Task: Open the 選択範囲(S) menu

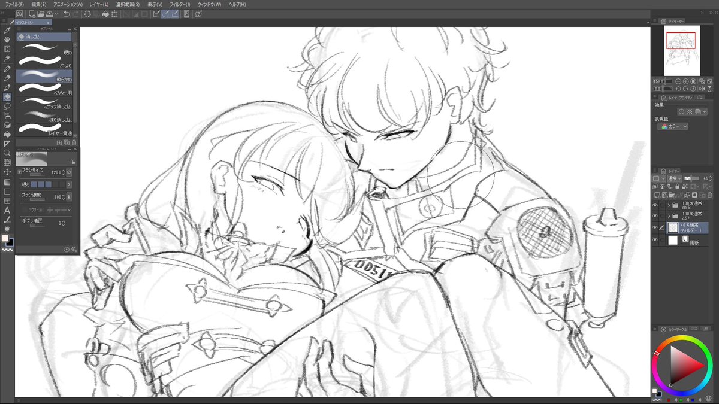Action: [128, 4]
